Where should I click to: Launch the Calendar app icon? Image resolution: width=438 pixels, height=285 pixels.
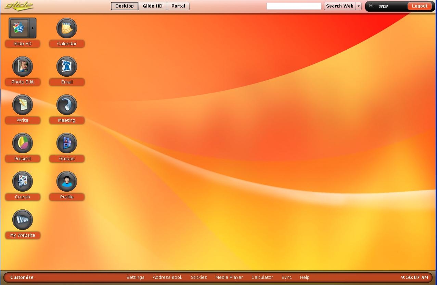click(x=67, y=28)
